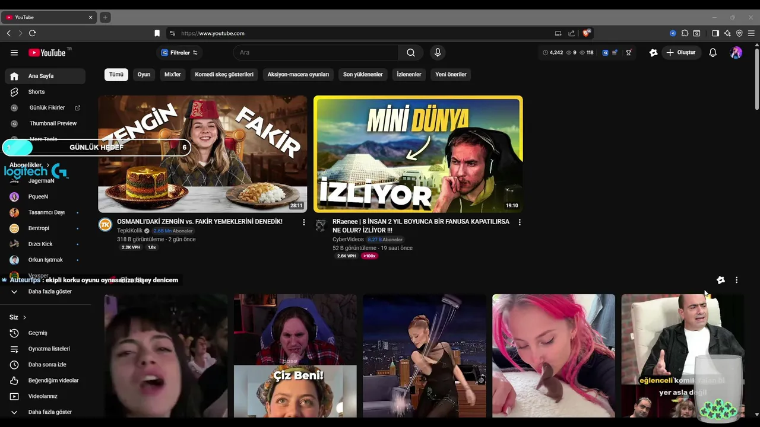
Task: Open the Brave VPN shield icon
Action: 739,33
